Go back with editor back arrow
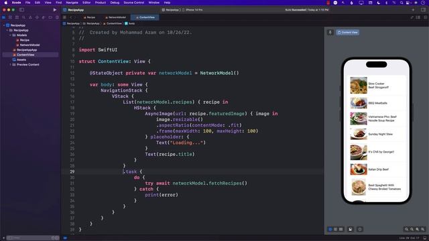This screenshot has height=241, width=429. (x=70, y=17)
